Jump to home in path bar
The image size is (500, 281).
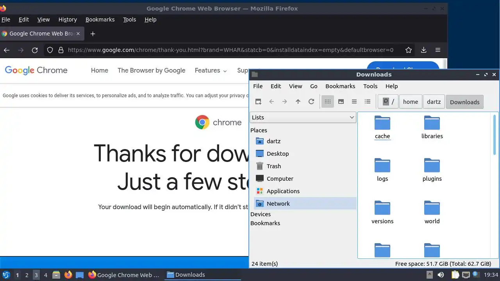click(411, 102)
